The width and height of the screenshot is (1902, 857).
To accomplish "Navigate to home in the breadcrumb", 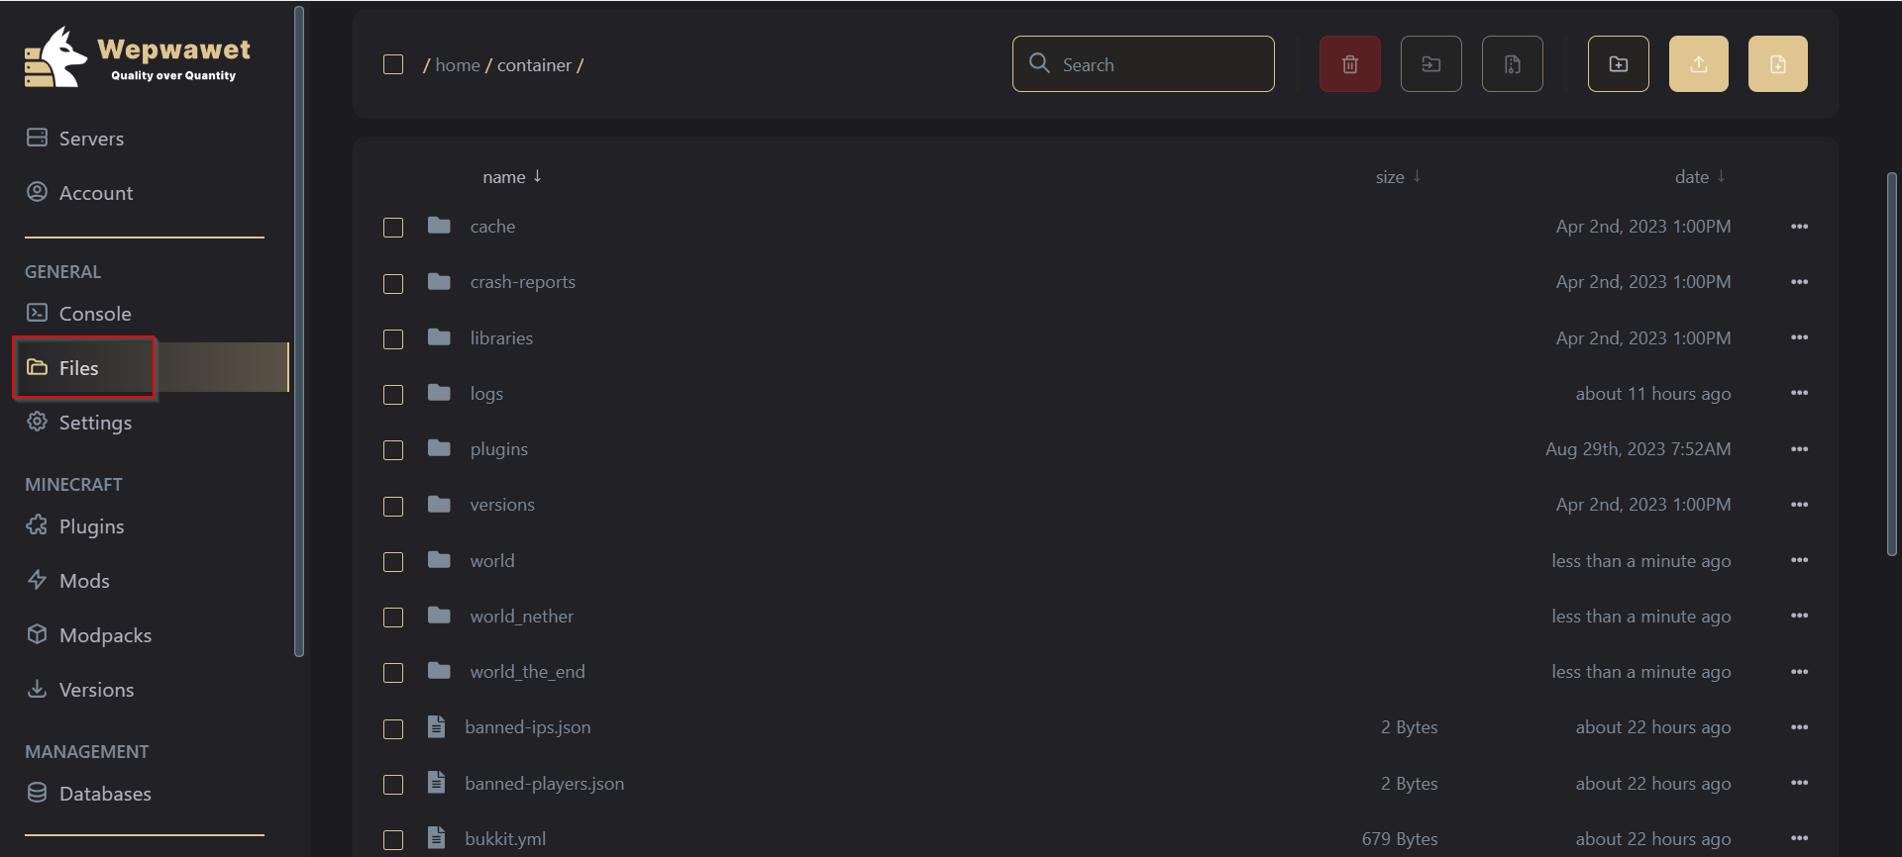I will pyautogui.click(x=458, y=65).
